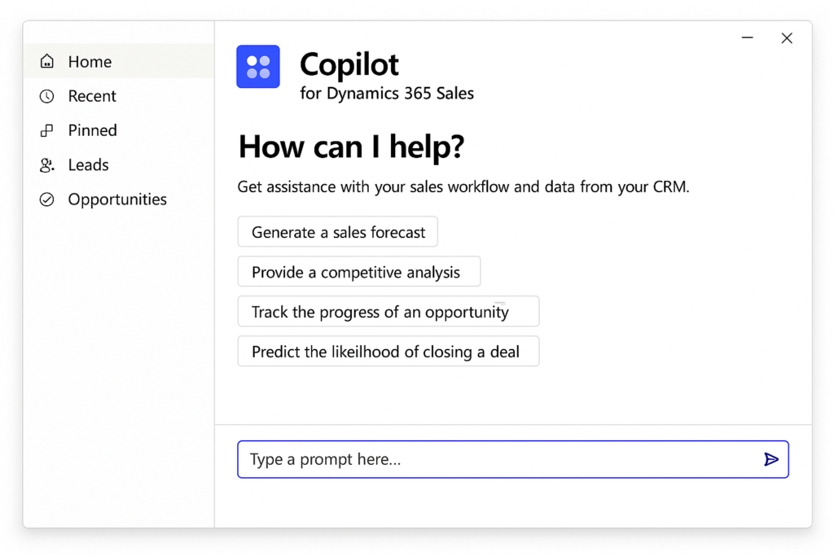Open the Leads label in sidebar
Image resolution: width=834 pixels, height=556 pixels.
point(88,165)
